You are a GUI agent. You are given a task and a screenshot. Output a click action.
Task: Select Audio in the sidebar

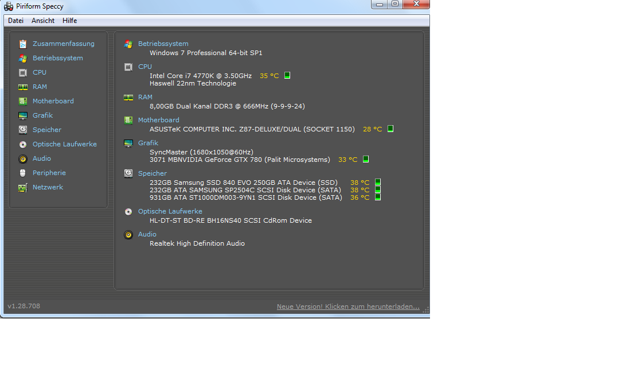[x=42, y=158]
